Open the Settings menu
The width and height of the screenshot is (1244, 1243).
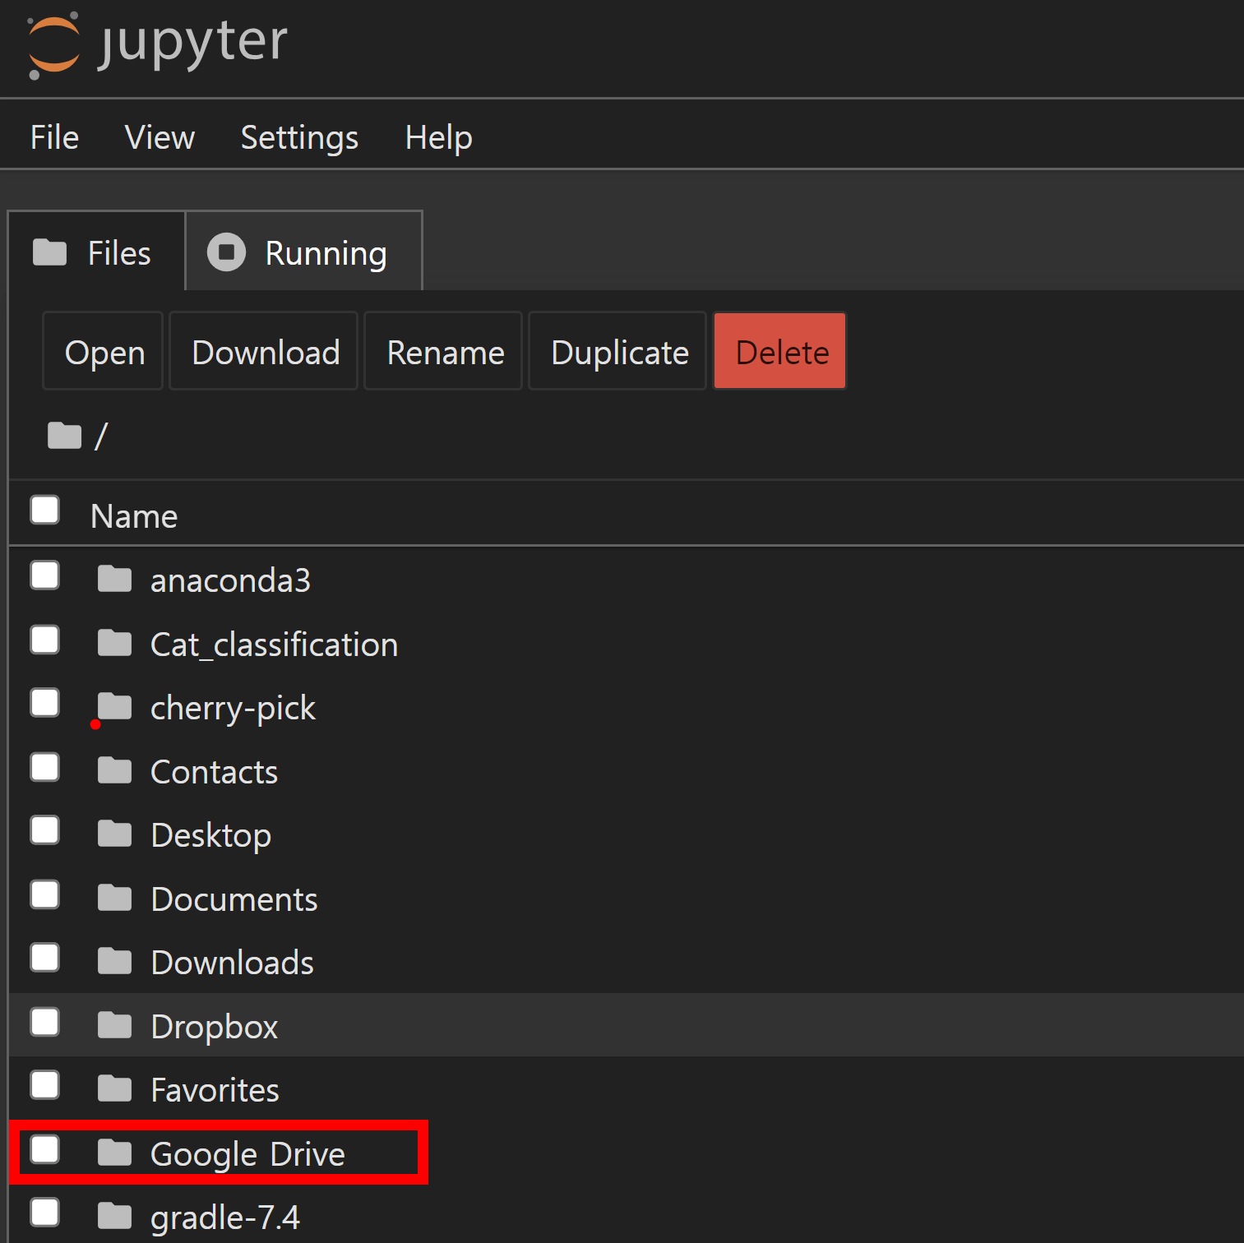(299, 137)
